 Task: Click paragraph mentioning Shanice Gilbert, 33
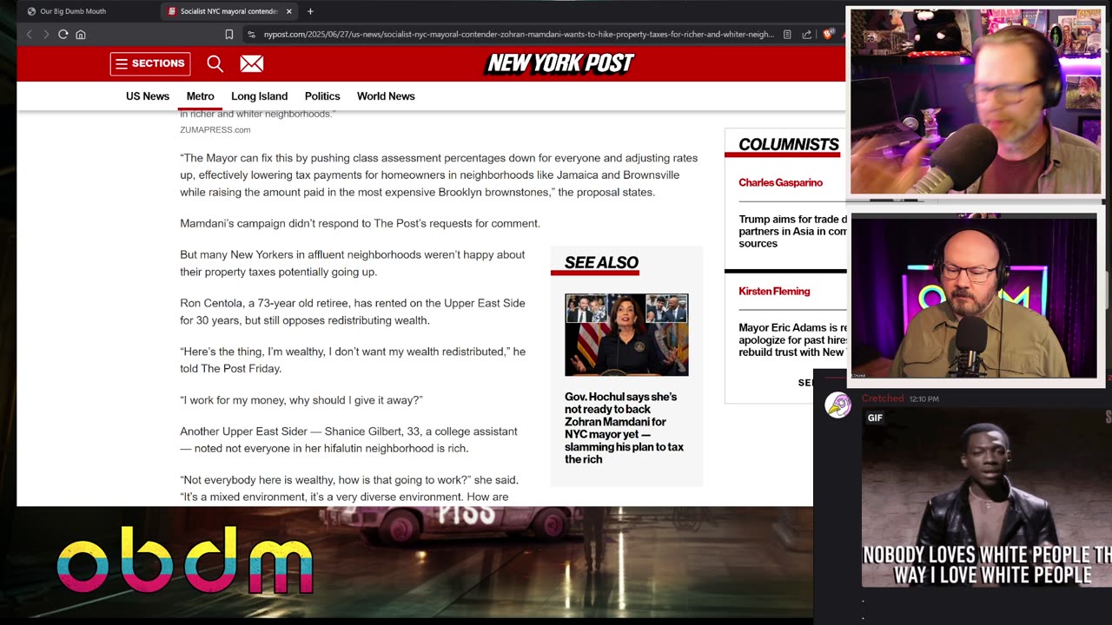coord(348,440)
